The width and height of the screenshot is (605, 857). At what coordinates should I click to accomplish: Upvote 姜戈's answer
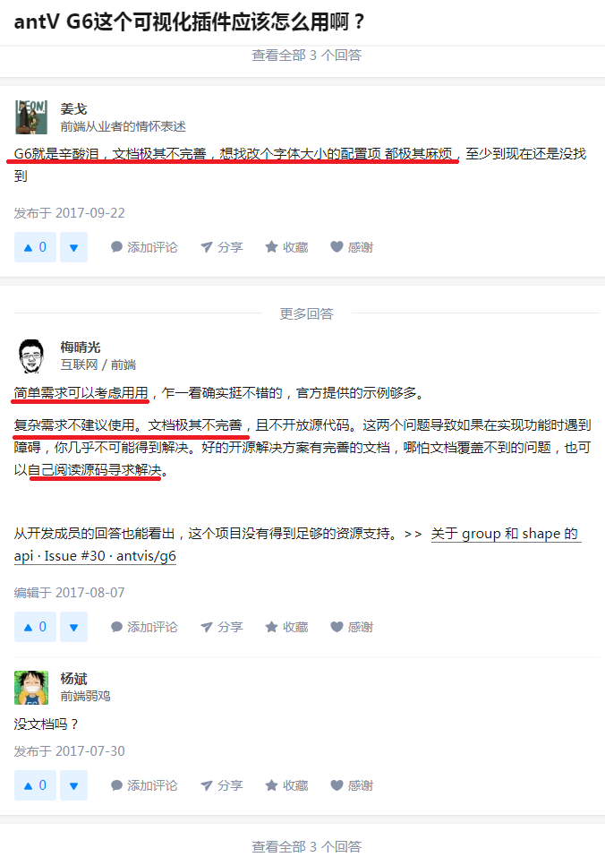(x=35, y=247)
